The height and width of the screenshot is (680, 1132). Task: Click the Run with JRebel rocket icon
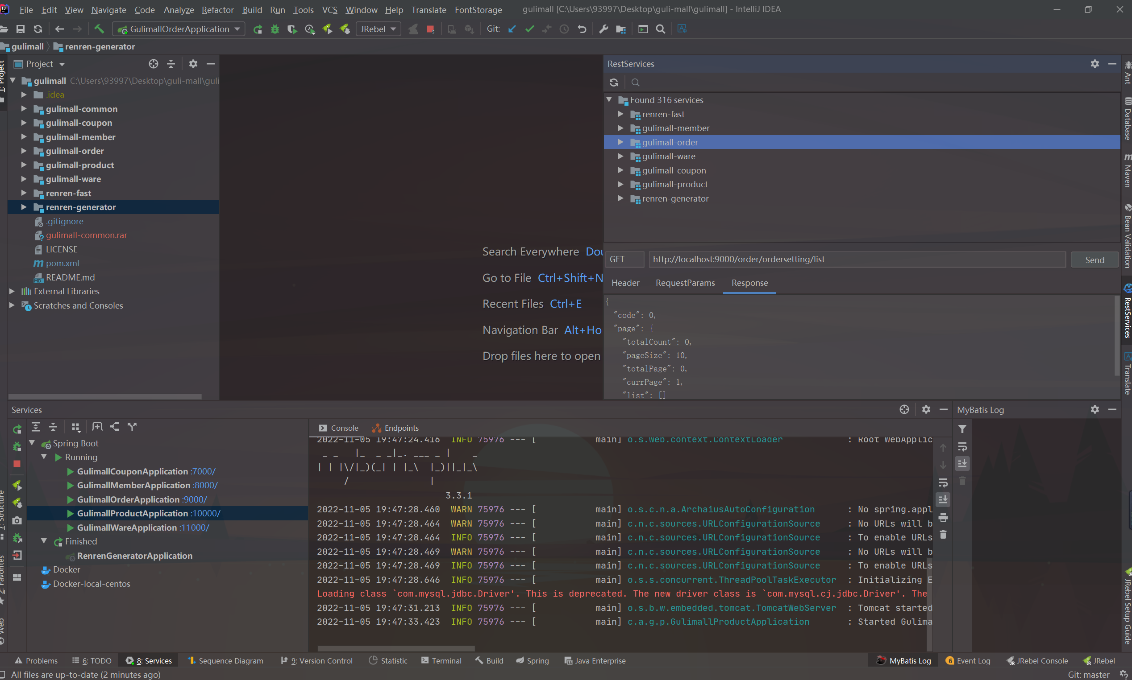pyautogui.click(x=327, y=29)
